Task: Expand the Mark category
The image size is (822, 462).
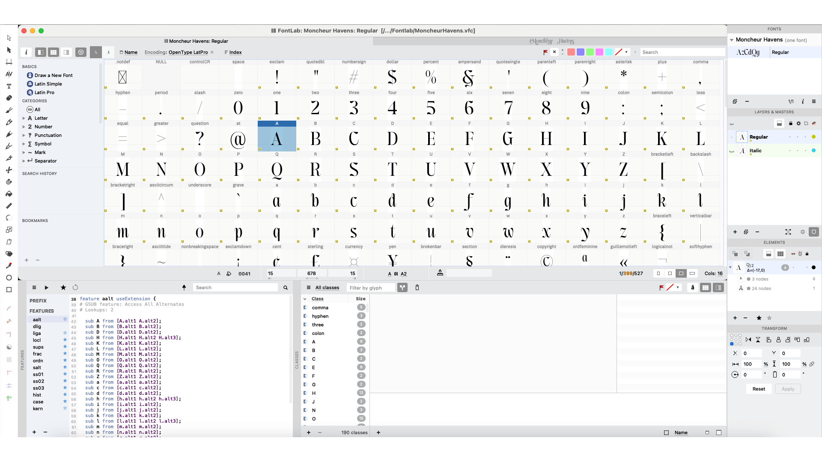Action: [x=24, y=152]
